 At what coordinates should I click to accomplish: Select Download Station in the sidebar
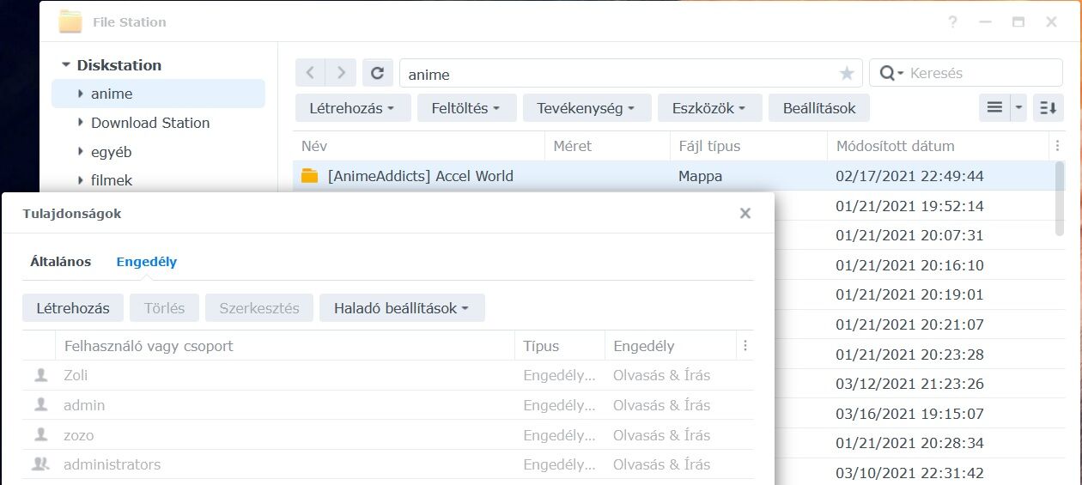150,123
